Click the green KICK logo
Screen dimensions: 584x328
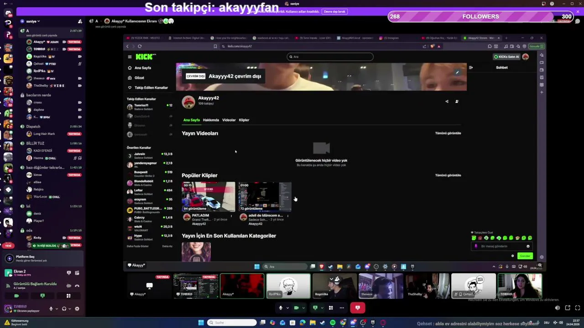click(146, 57)
